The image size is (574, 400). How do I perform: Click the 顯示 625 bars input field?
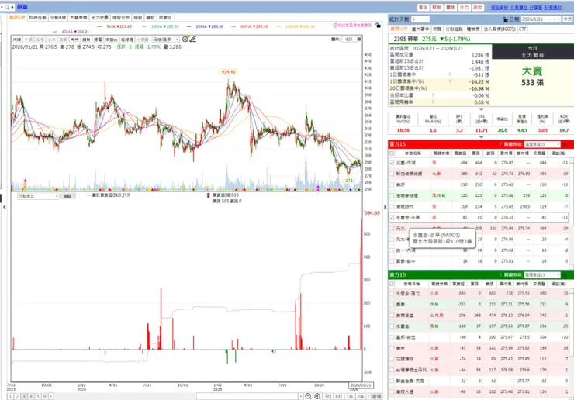click(x=348, y=40)
